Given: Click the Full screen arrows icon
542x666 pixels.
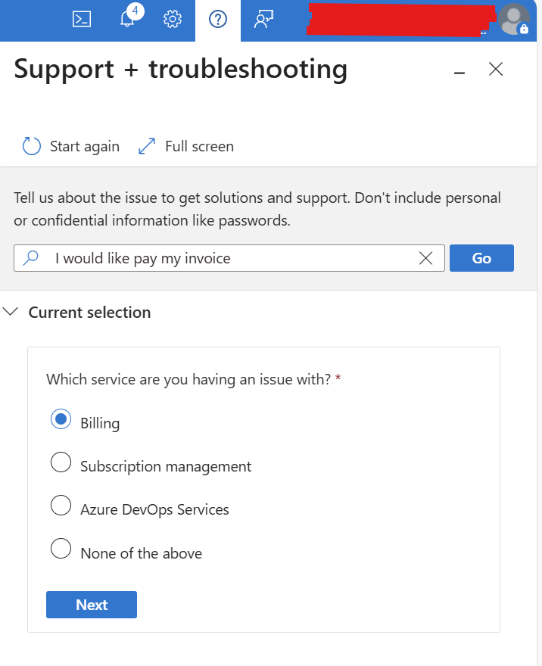Looking at the screenshot, I should (x=147, y=146).
